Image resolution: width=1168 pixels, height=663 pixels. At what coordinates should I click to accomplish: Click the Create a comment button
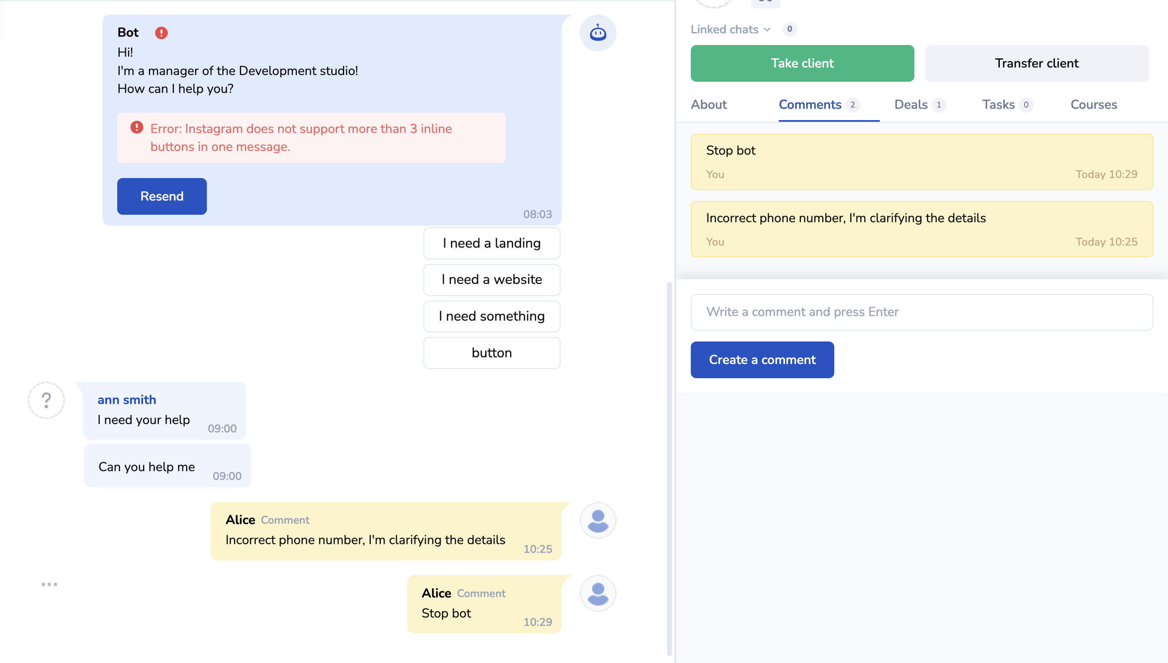(x=762, y=360)
